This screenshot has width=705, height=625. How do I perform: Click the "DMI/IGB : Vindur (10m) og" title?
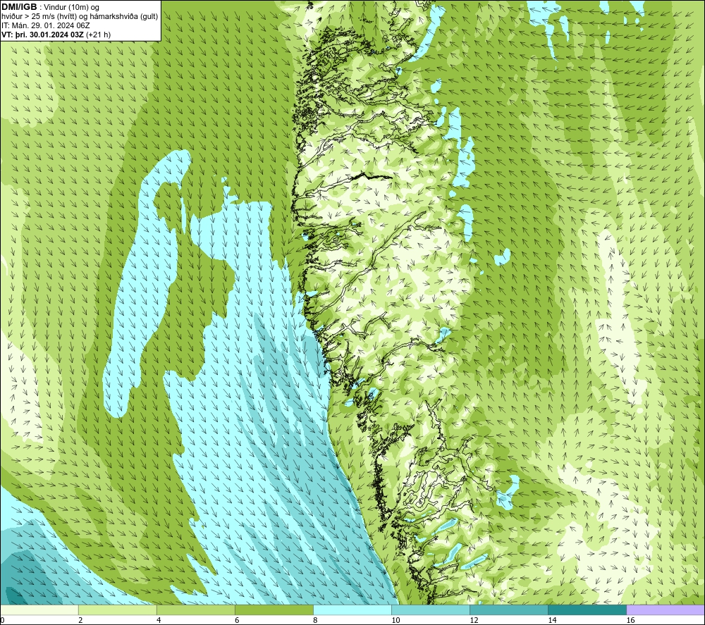[50, 7]
